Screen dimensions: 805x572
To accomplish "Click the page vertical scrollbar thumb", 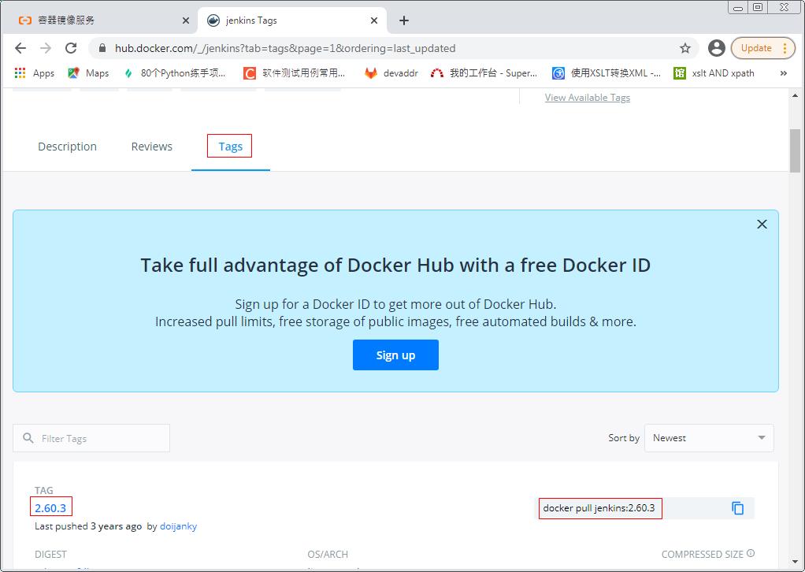I will (x=796, y=150).
